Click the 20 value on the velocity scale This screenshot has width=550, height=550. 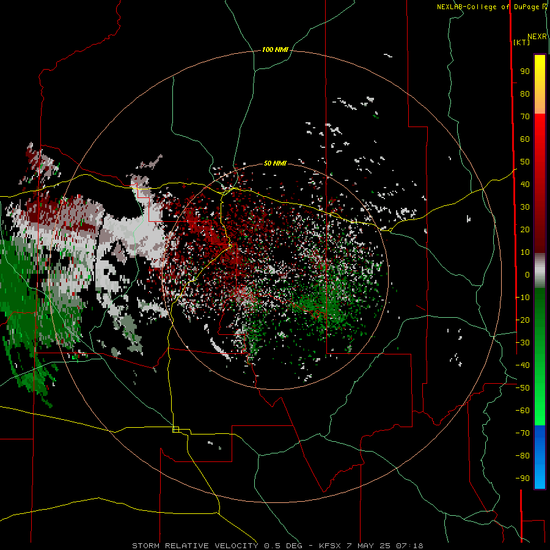(525, 230)
